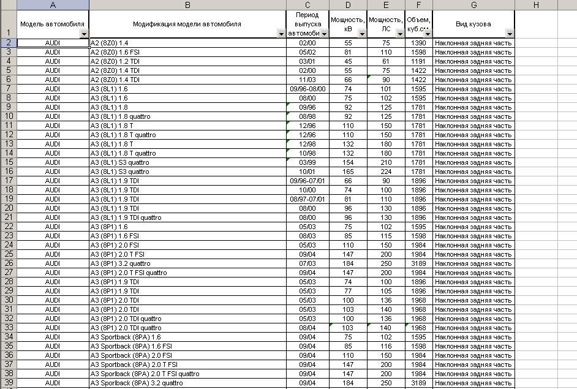The width and height of the screenshot is (577, 389).
Task: Click 'AUDI' cell in row 2
Action: 53,43
